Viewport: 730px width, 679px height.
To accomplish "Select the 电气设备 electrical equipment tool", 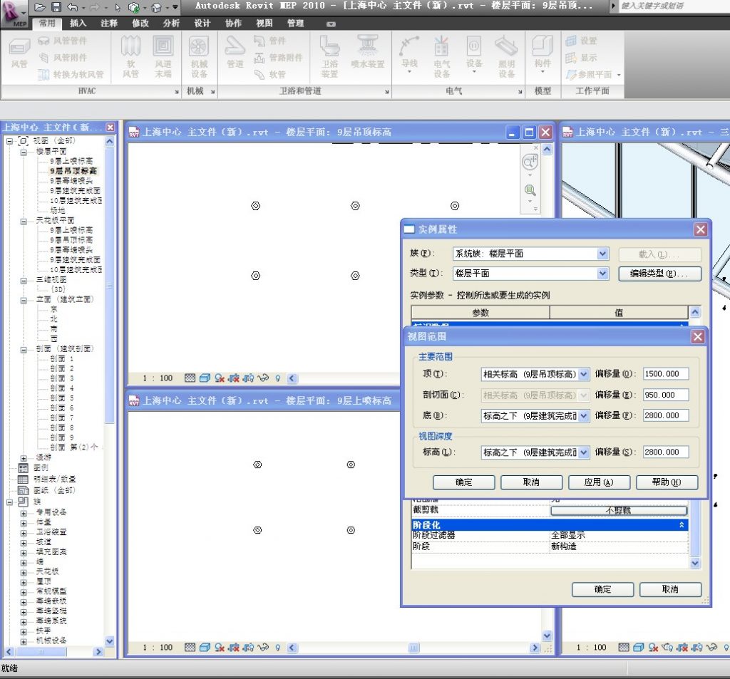I will [441, 56].
